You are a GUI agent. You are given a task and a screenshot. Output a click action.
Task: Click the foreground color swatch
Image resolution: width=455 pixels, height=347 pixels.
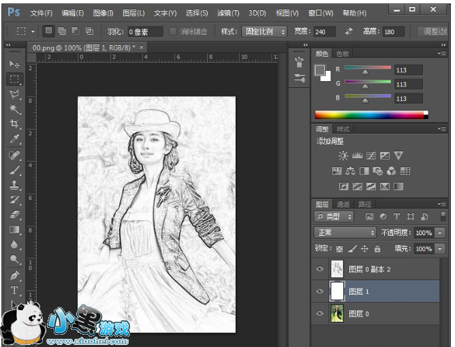point(319,69)
